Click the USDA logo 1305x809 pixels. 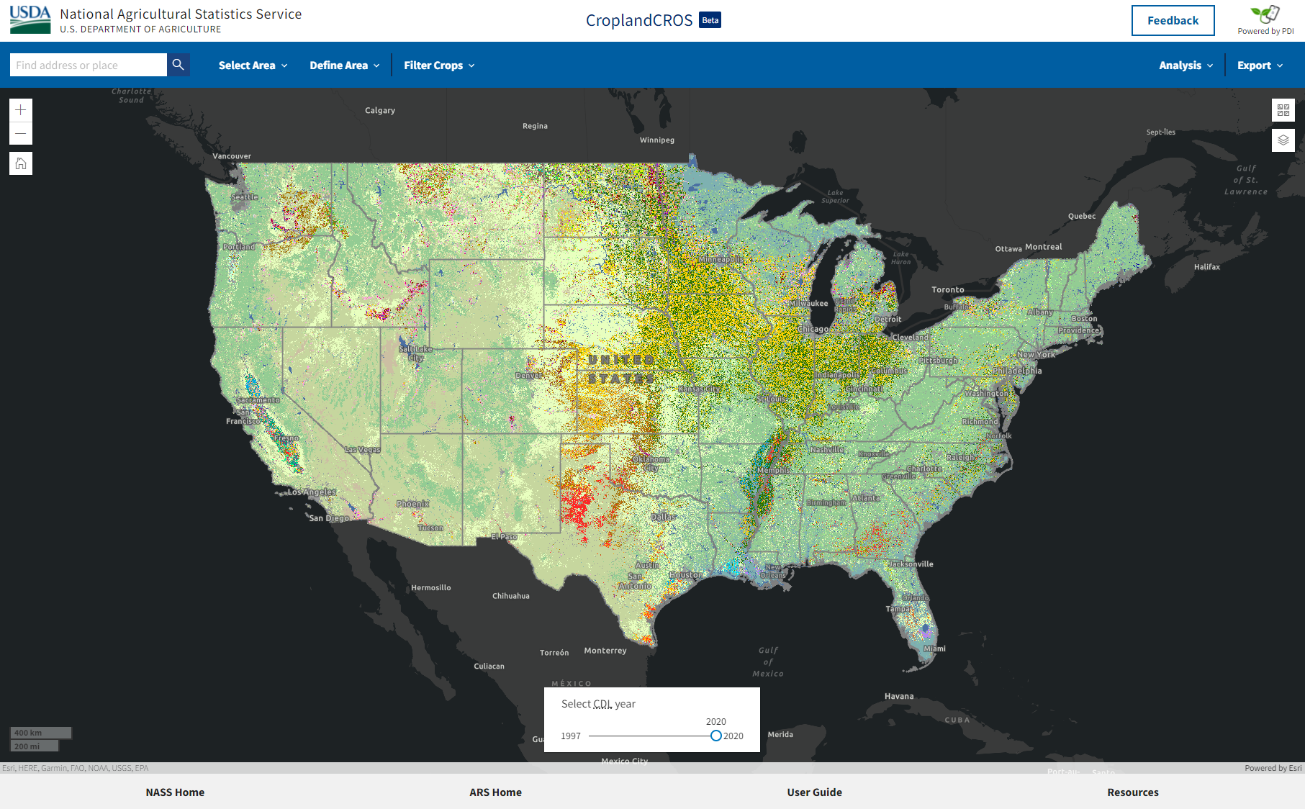pyautogui.click(x=30, y=19)
